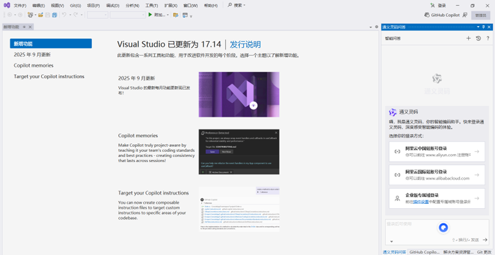The width and height of the screenshot is (495, 255).
Task: Open the solution platforms combo box
Action: [x=128, y=15]
